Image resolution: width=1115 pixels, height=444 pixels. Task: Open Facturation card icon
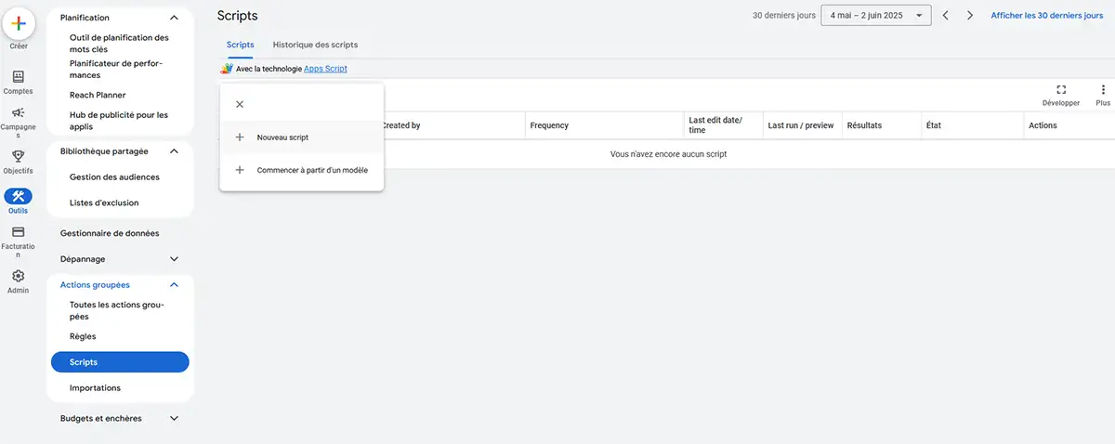(19, 231)
